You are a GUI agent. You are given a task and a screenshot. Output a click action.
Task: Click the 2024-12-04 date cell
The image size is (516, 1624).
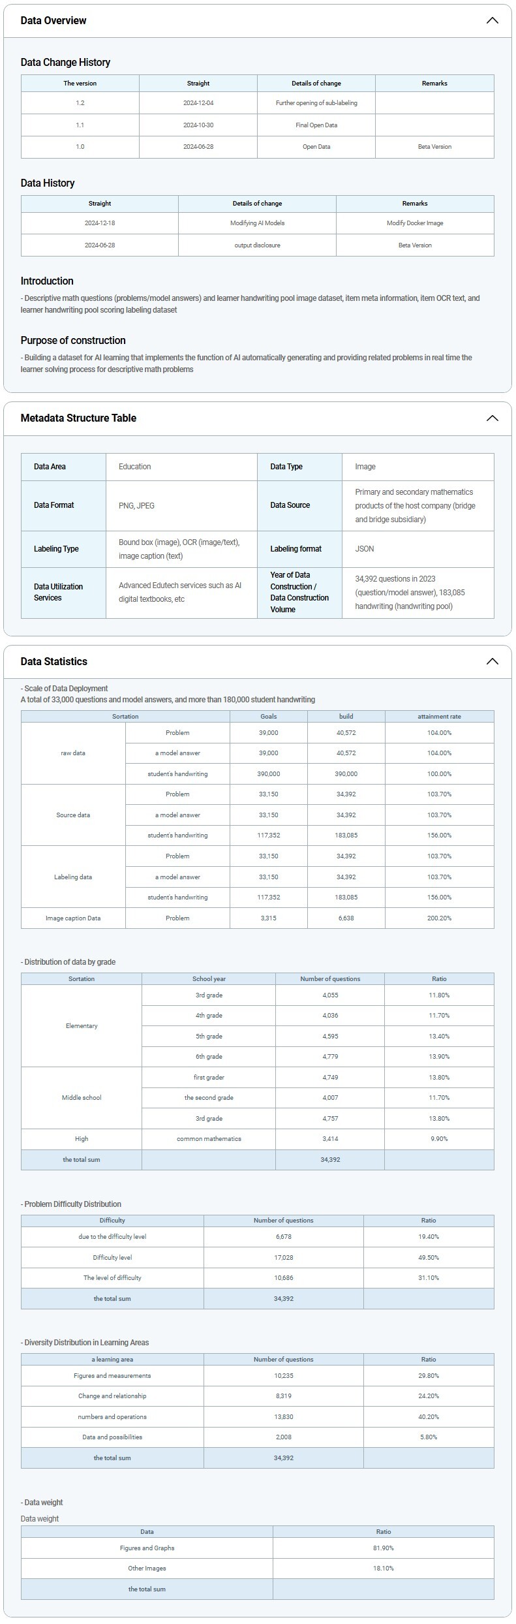coord(198,103)
